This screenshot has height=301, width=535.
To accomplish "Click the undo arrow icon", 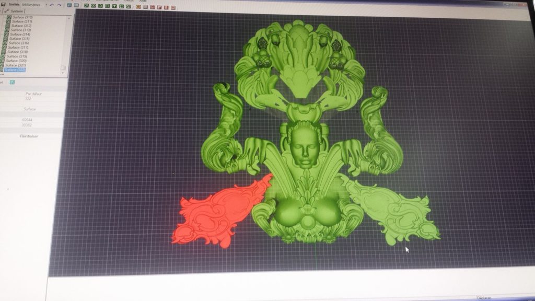I will [52, 5].
